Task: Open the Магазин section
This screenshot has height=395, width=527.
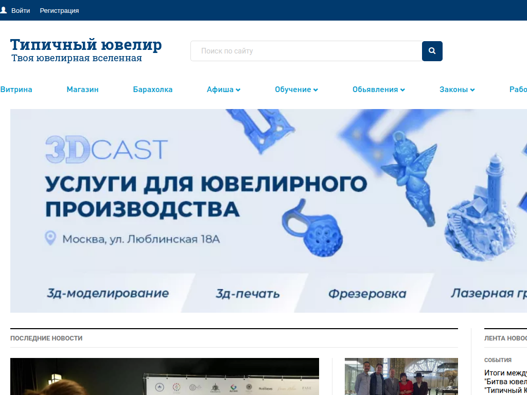Action: click(x=82, y=89)
